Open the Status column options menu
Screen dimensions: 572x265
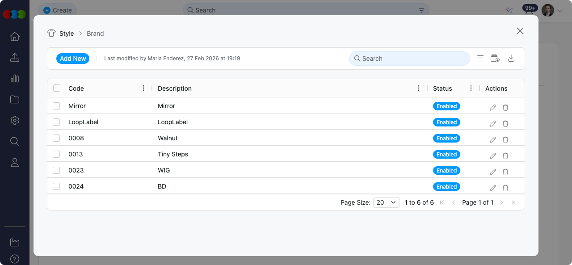coord(471,88)
